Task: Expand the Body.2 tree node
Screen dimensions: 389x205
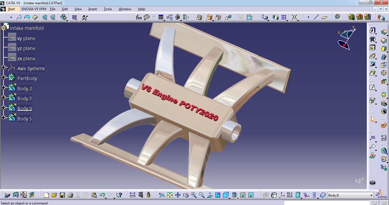Action: coord(3,87)
